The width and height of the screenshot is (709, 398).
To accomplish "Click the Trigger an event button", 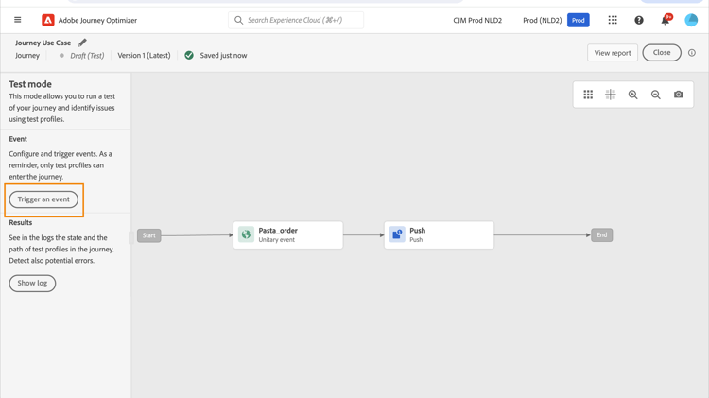I will click(x=43, y=199).
